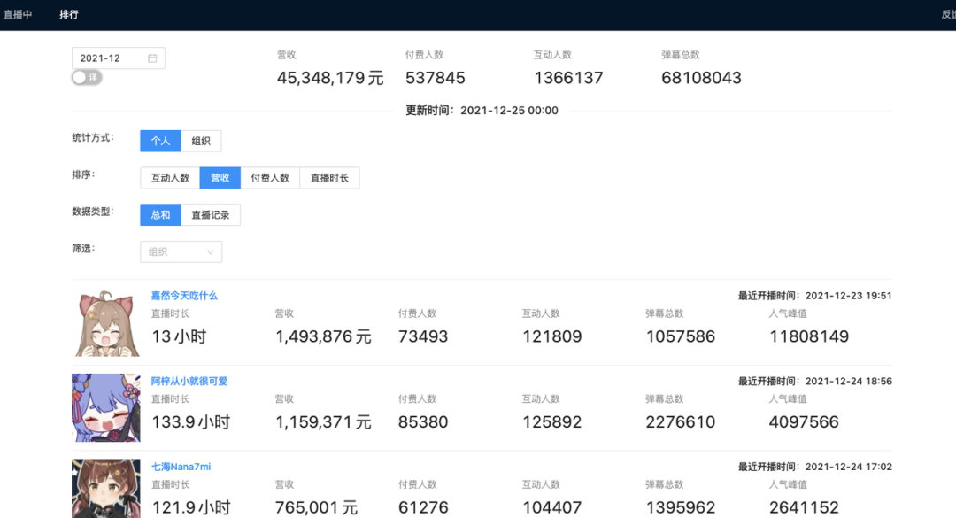This screenshot has width=956, height=518.
Task: Choose 直播记录 data type
Action: click(211, 215)
